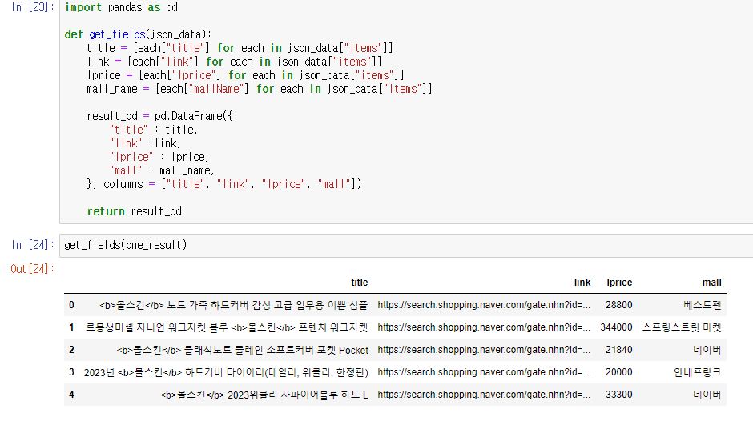Viewport: 753px width, 421px height.
Task: Click the price value 28800
Action: click(x=618, y=305)
